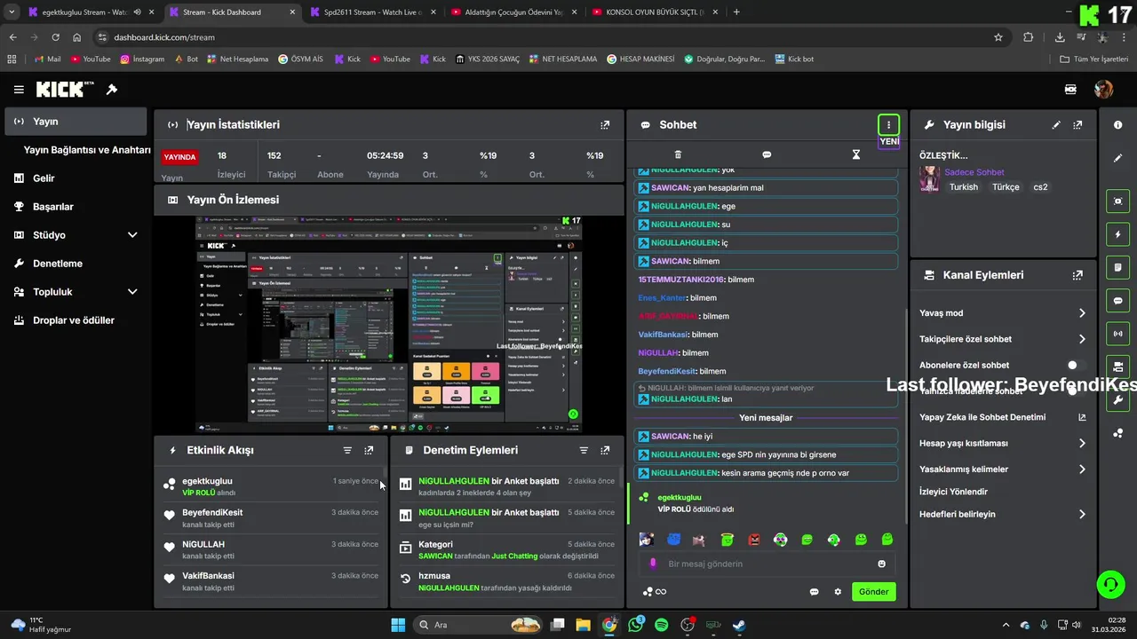Toggle the document moderation widget in right sidebar
The width and height of the screenshot is (1137, 639).
point(1117,267)
